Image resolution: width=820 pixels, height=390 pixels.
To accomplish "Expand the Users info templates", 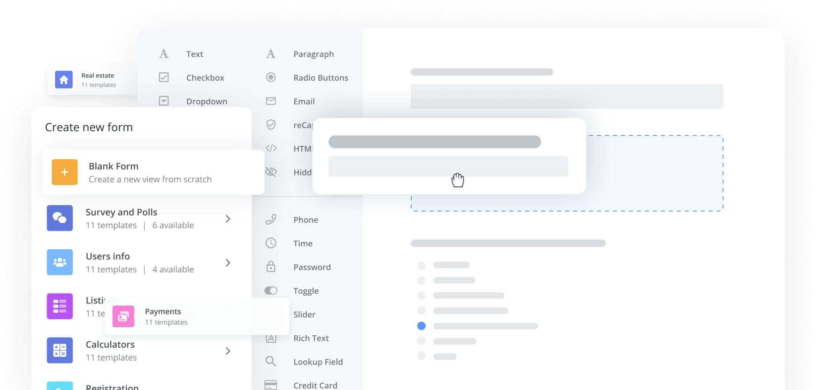I will coord(228,263).
